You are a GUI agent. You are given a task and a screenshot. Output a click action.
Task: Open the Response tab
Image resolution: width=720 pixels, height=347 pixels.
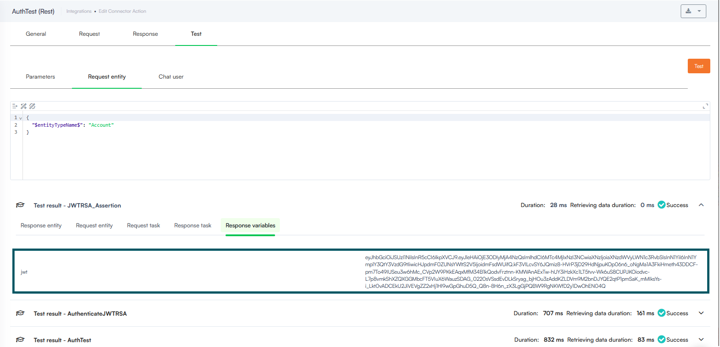pos(145,34)
